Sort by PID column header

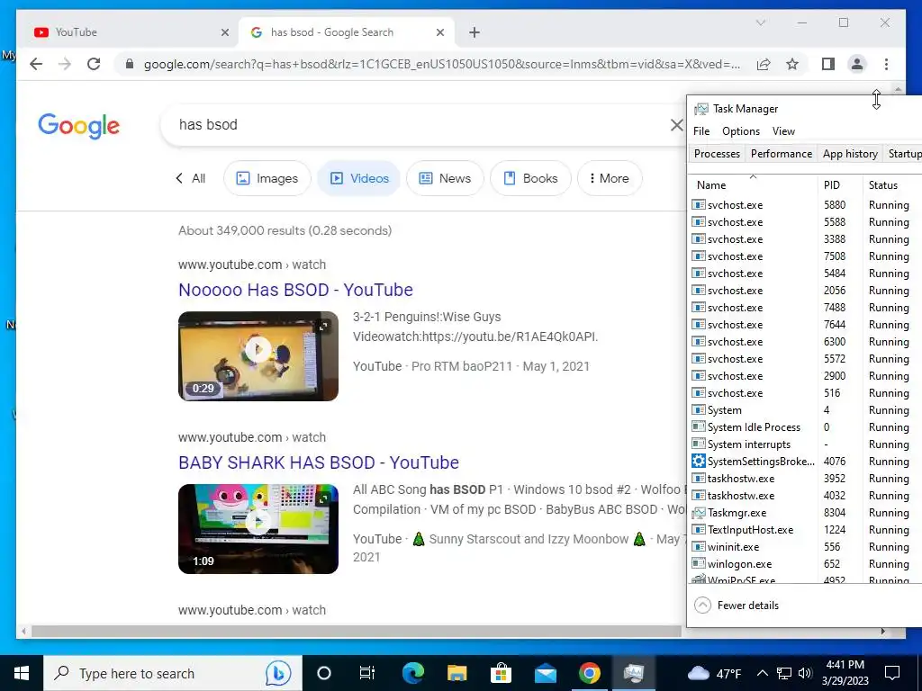click(x=840, y=184)
